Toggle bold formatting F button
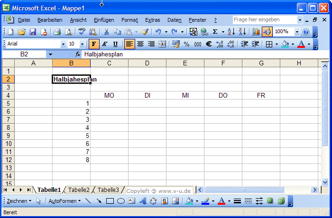 pos(94,44)
